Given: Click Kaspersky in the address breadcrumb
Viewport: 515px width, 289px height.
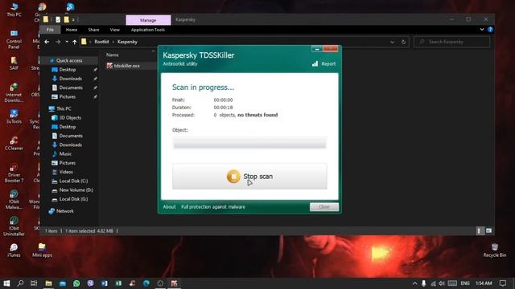Looking at the screenshot, I should (127, 42).
